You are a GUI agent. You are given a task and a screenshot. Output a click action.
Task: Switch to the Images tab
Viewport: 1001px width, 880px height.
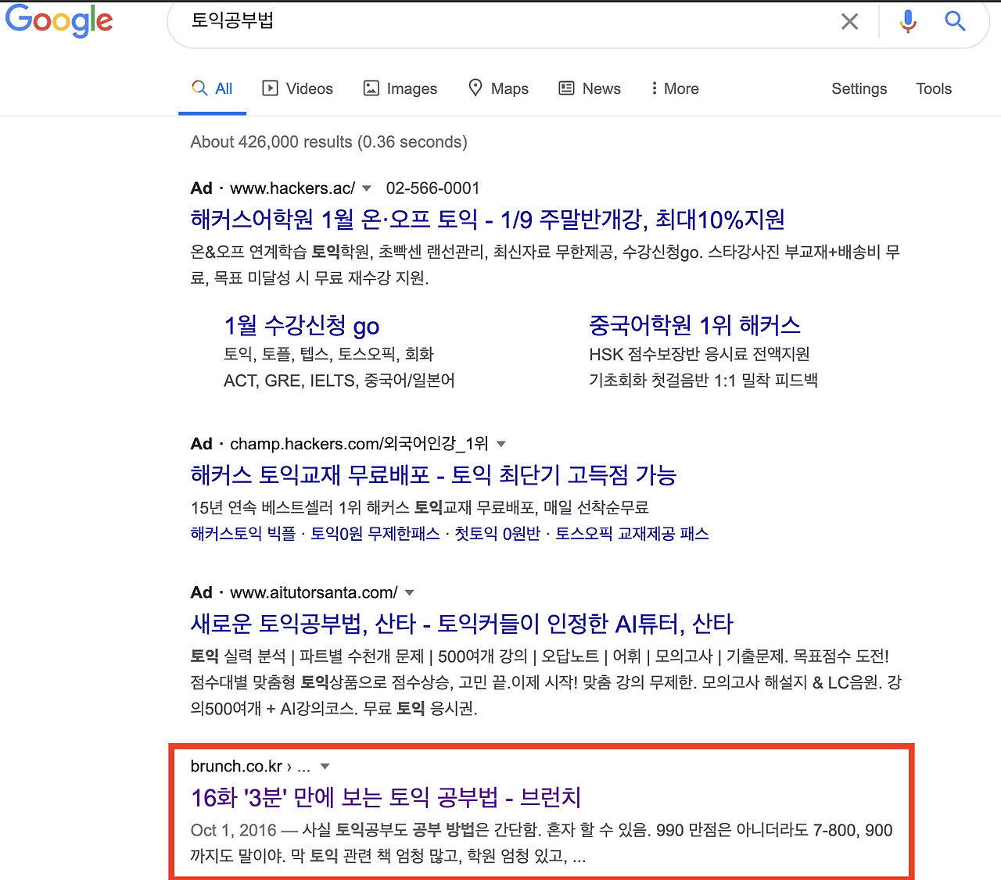(400, 88)
